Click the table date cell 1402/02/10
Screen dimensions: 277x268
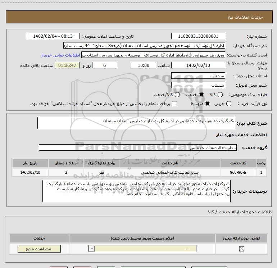coord(30,172)
